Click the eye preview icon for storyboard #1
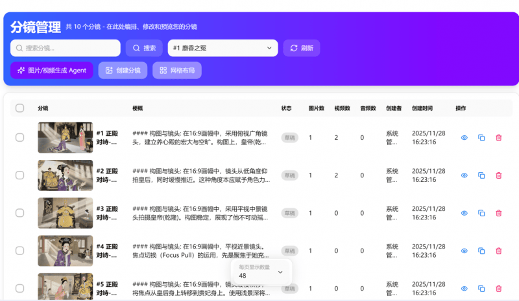 point(464,138)
